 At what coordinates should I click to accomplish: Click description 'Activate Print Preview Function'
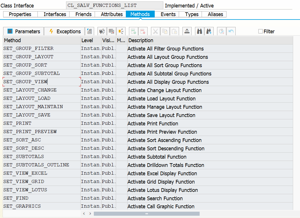[162, 132]
